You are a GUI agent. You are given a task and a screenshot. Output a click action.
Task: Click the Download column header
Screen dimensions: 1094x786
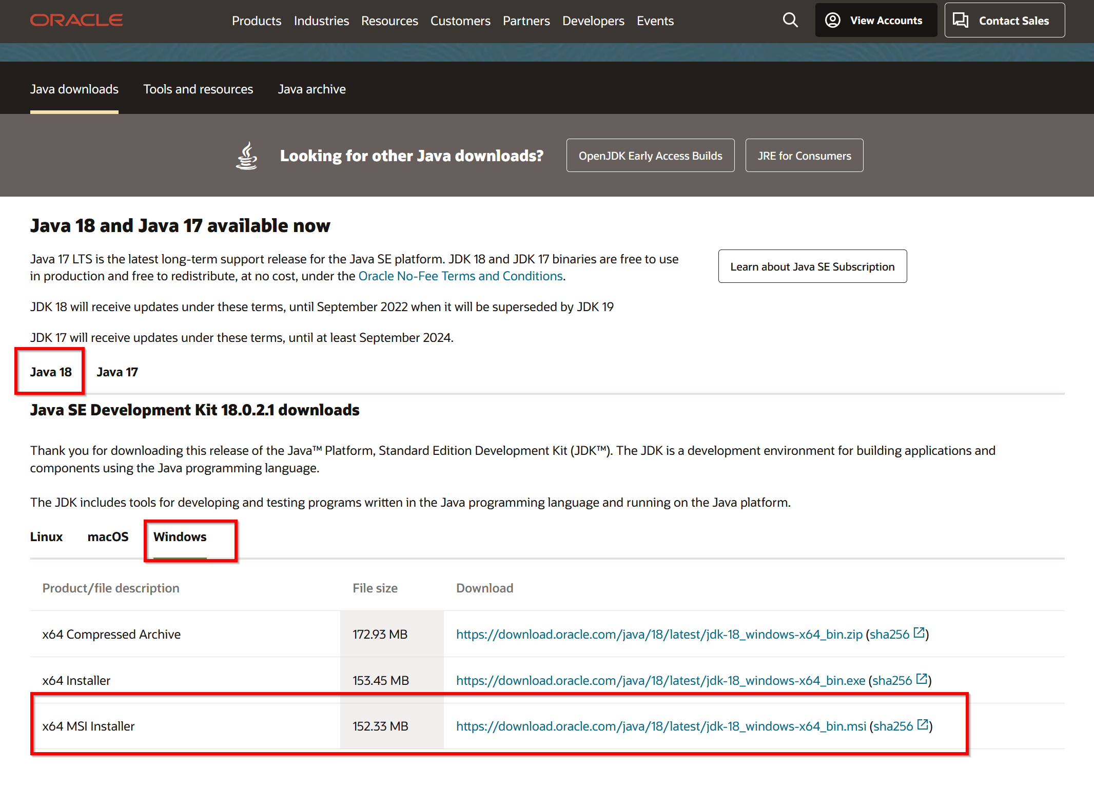point(485,588)
